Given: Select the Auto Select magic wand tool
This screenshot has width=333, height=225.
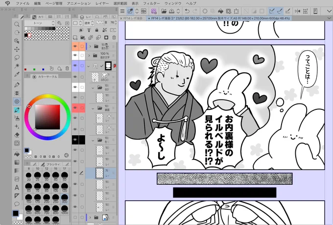Looking at the screenshot, I should tap(17, 66).
